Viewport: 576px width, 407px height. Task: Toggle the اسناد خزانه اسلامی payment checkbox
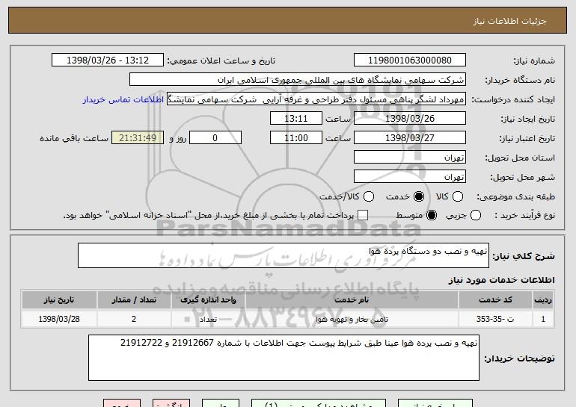point(363,215)
